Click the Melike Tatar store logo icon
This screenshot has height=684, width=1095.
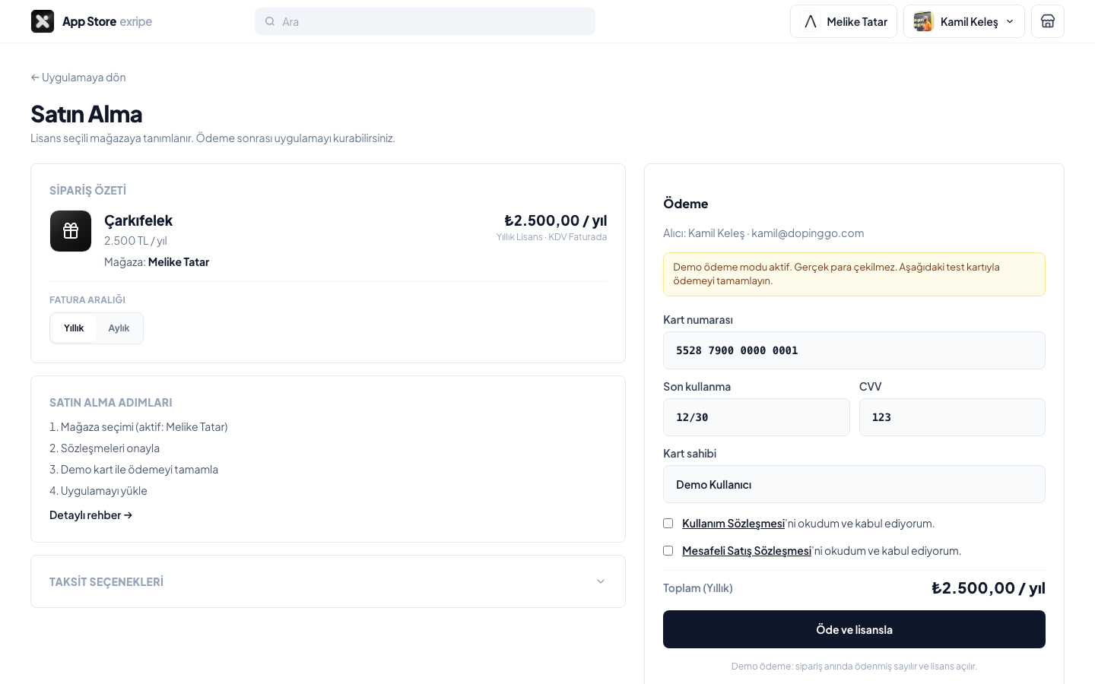[811, 21]
